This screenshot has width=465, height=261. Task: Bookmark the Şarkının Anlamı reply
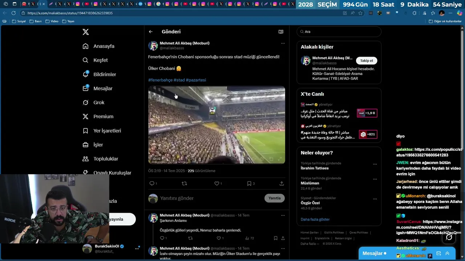coord(275,238)
